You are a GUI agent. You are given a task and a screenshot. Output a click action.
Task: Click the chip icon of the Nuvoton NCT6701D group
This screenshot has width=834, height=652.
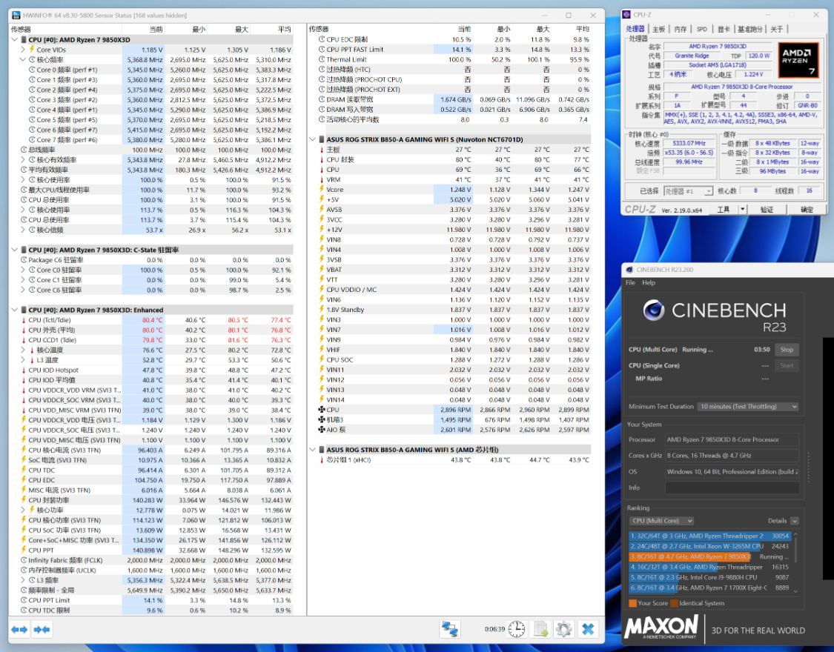(x=321, y=140)
